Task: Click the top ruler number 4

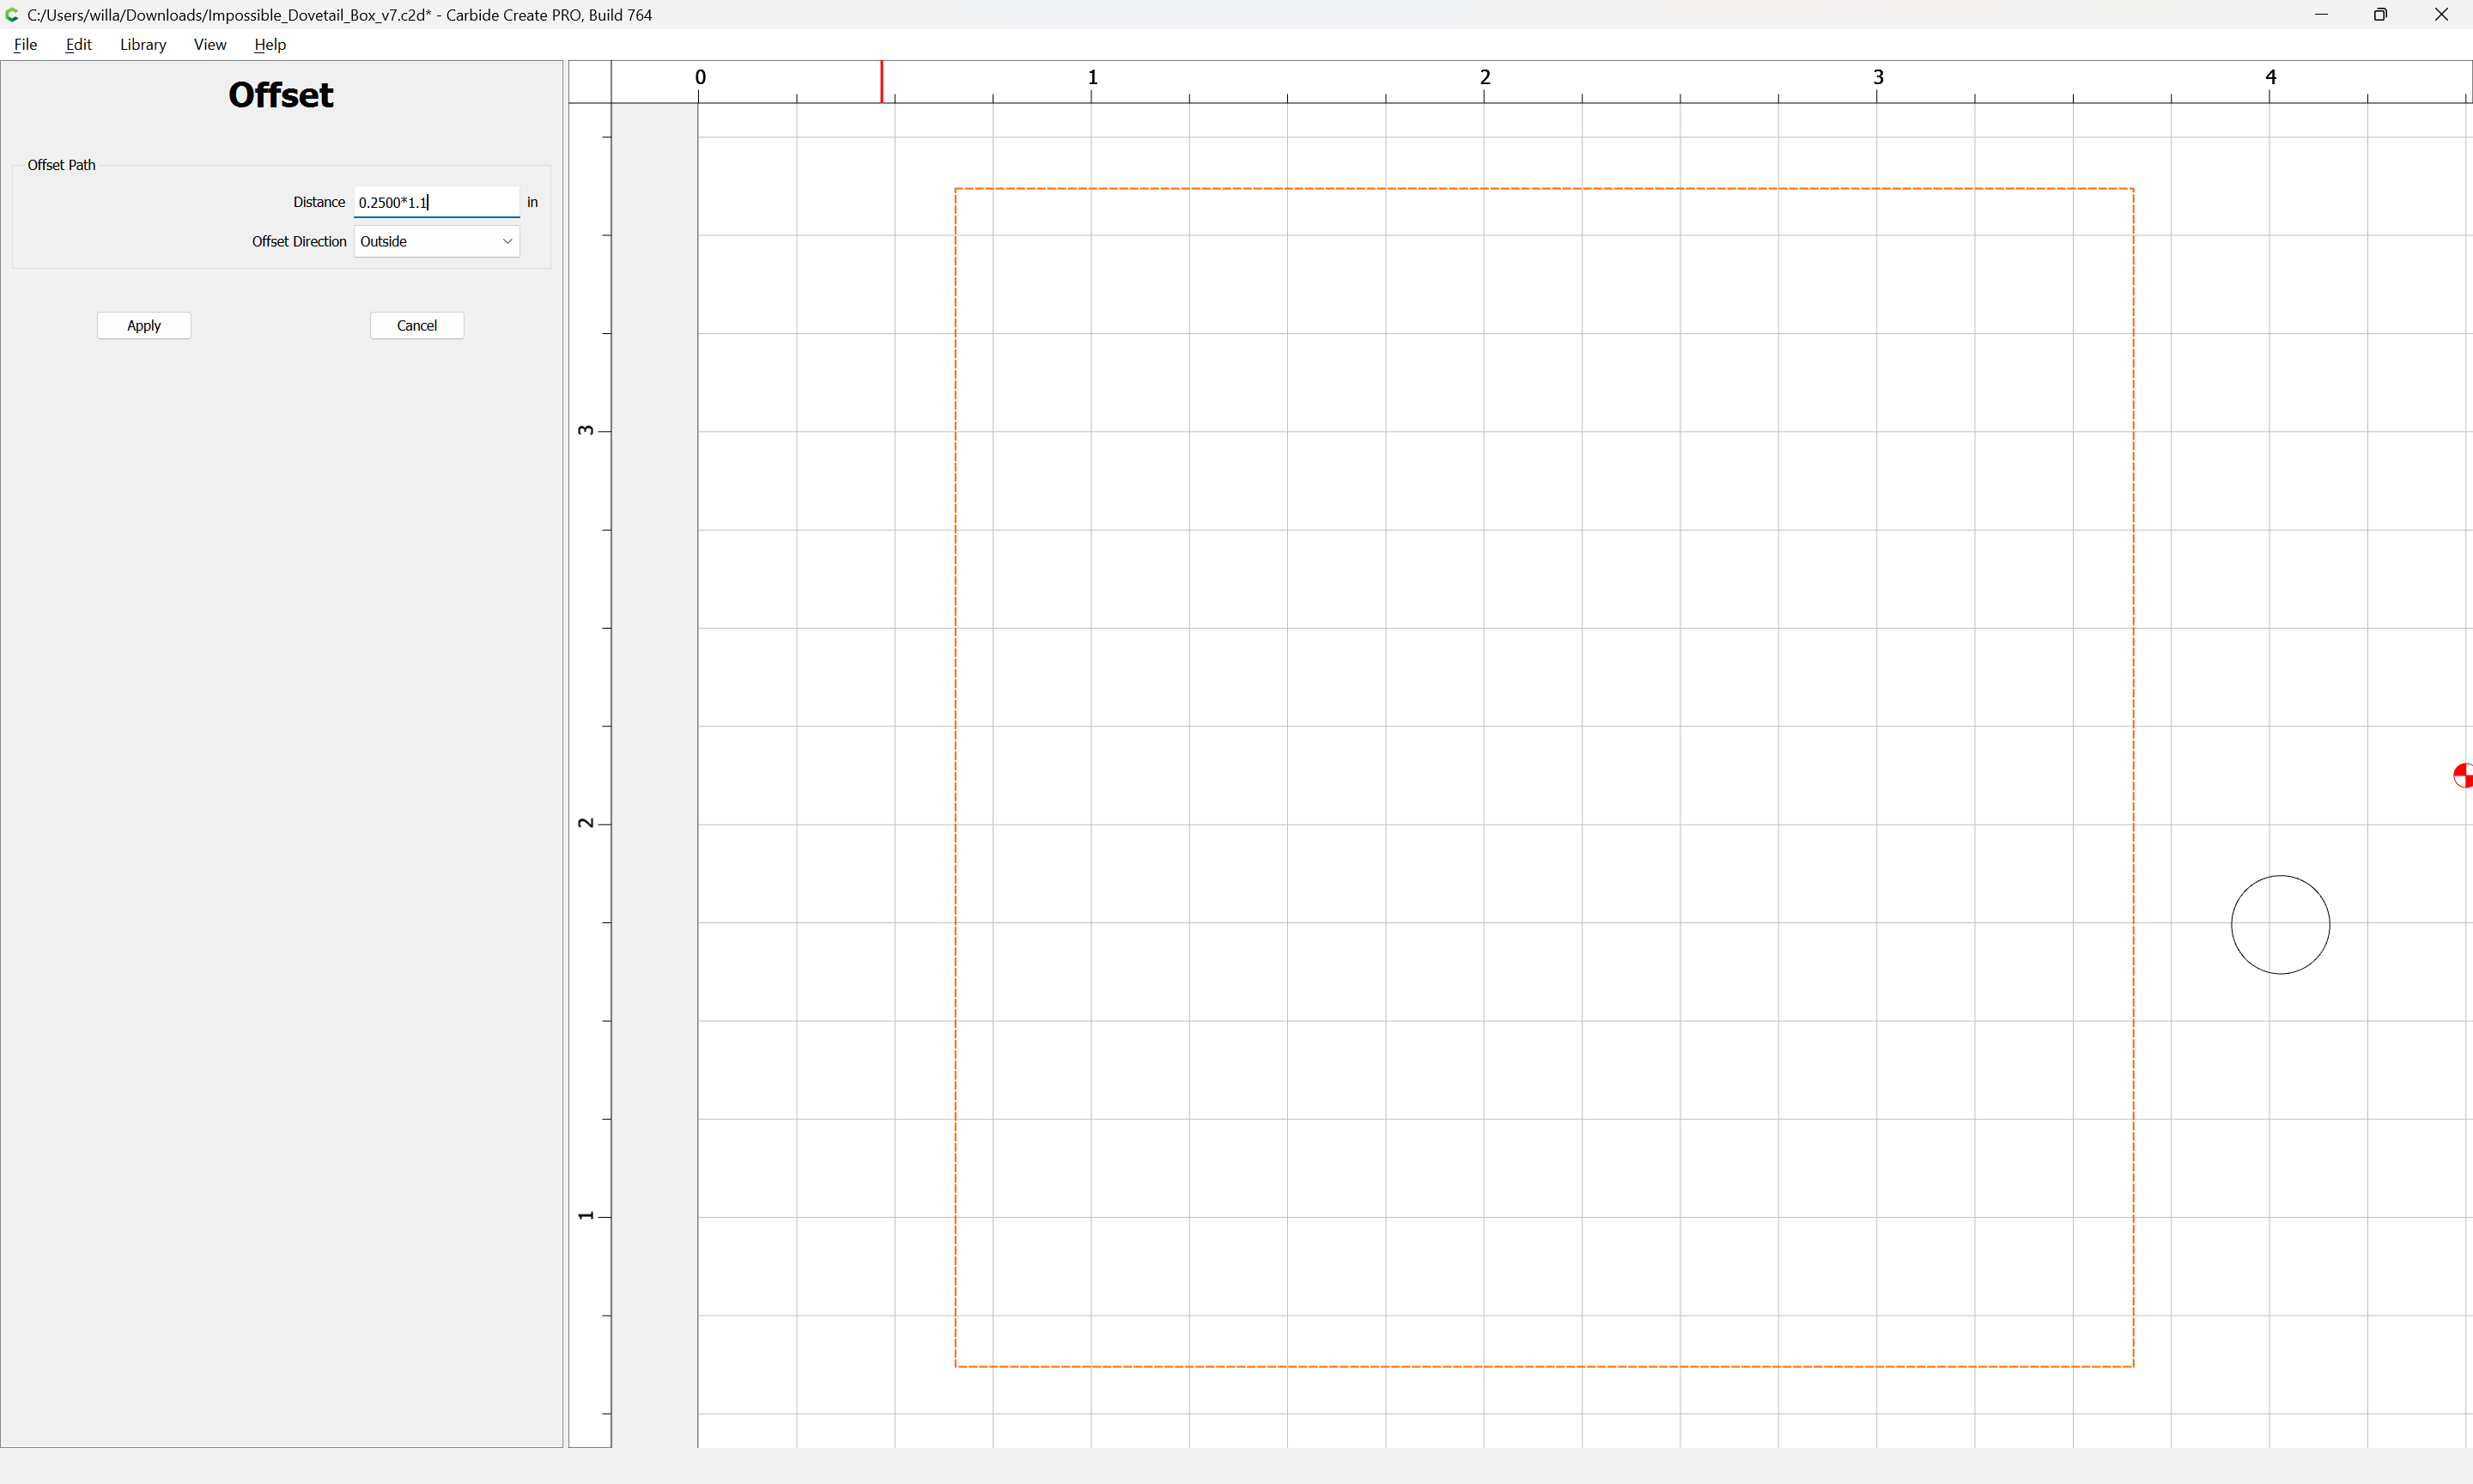Action: (2270, 77)
